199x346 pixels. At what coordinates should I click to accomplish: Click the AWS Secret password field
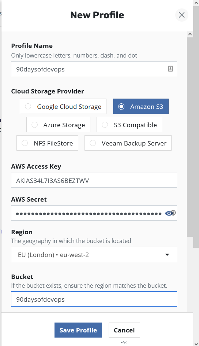[x=94, y=213]
